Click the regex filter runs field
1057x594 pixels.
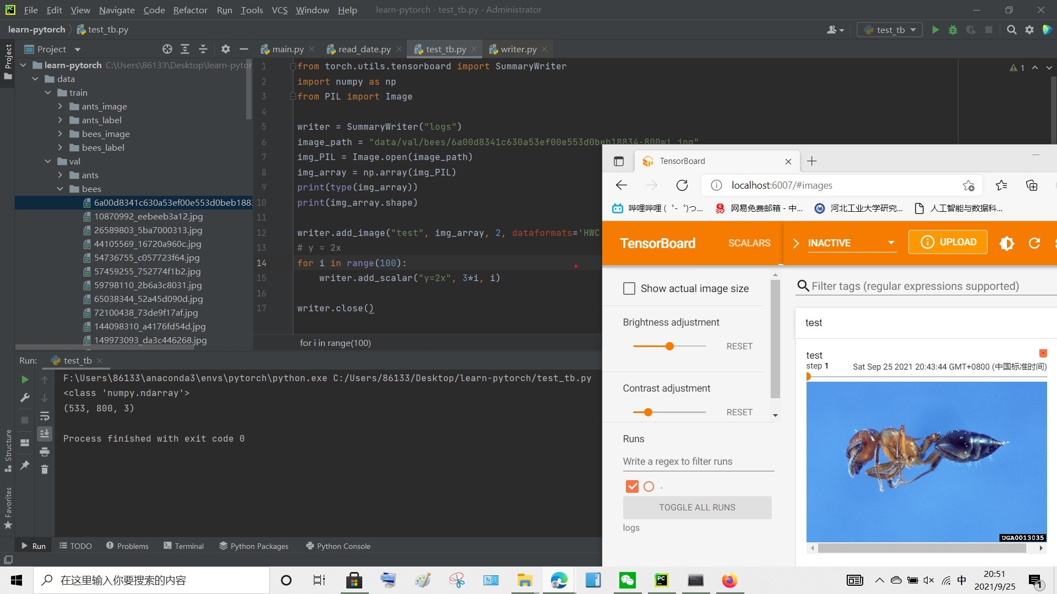(x=698, y=461)
